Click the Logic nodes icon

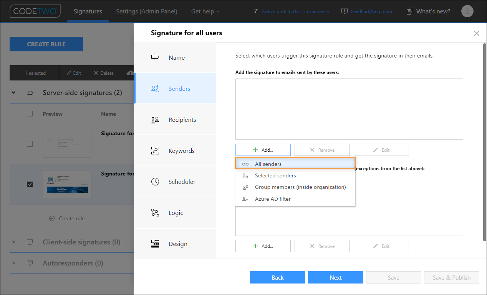(x=155, y=213)
